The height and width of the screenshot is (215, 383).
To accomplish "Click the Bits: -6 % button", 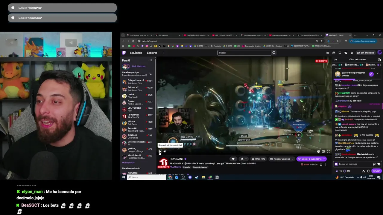I will pyautogui.click(x=258, y=159).
